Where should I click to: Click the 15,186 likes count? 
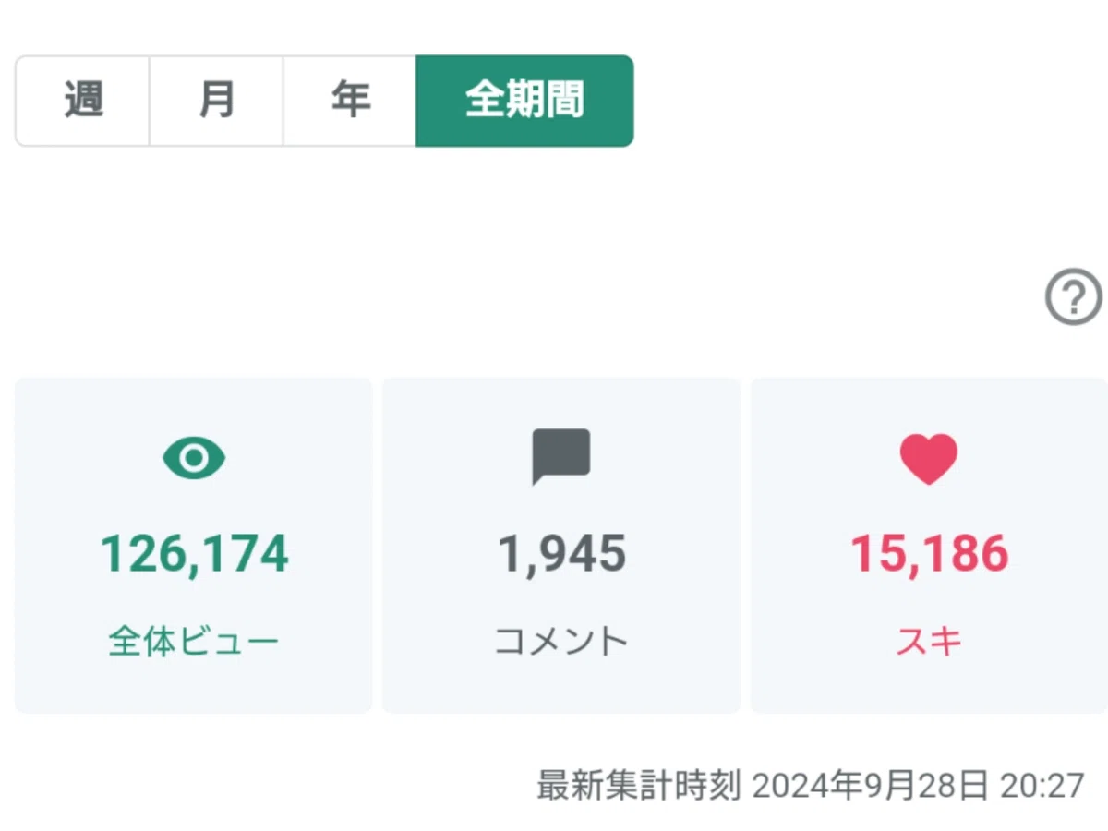pyautogui.click(x=929, y=554)
